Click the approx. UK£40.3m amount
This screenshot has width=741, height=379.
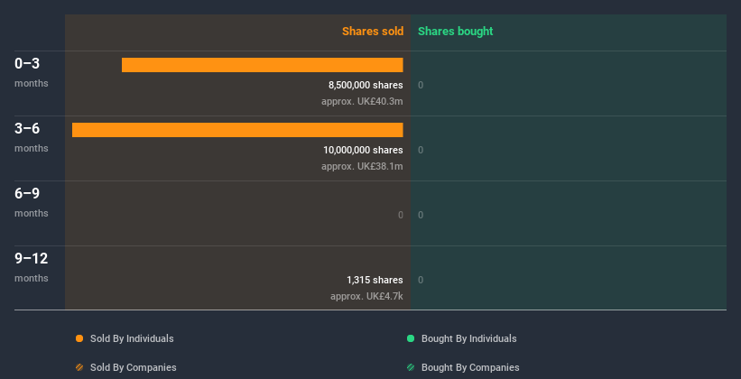[x=362, y=101]
